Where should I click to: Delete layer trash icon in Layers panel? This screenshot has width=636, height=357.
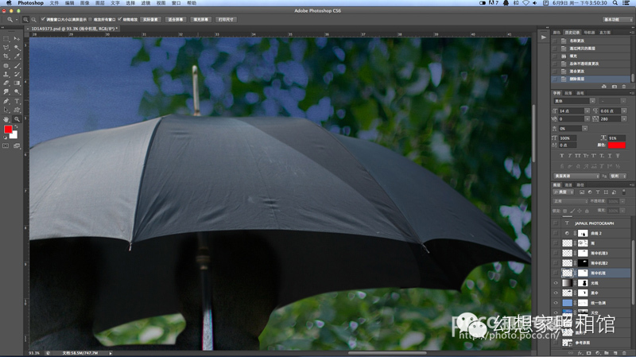tap(625, 353)
